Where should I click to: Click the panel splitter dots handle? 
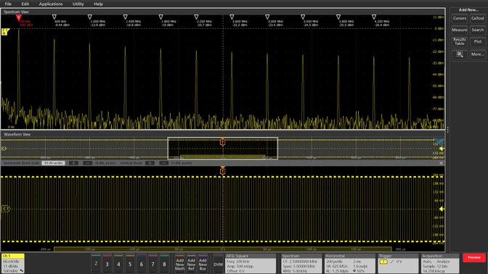448,130
